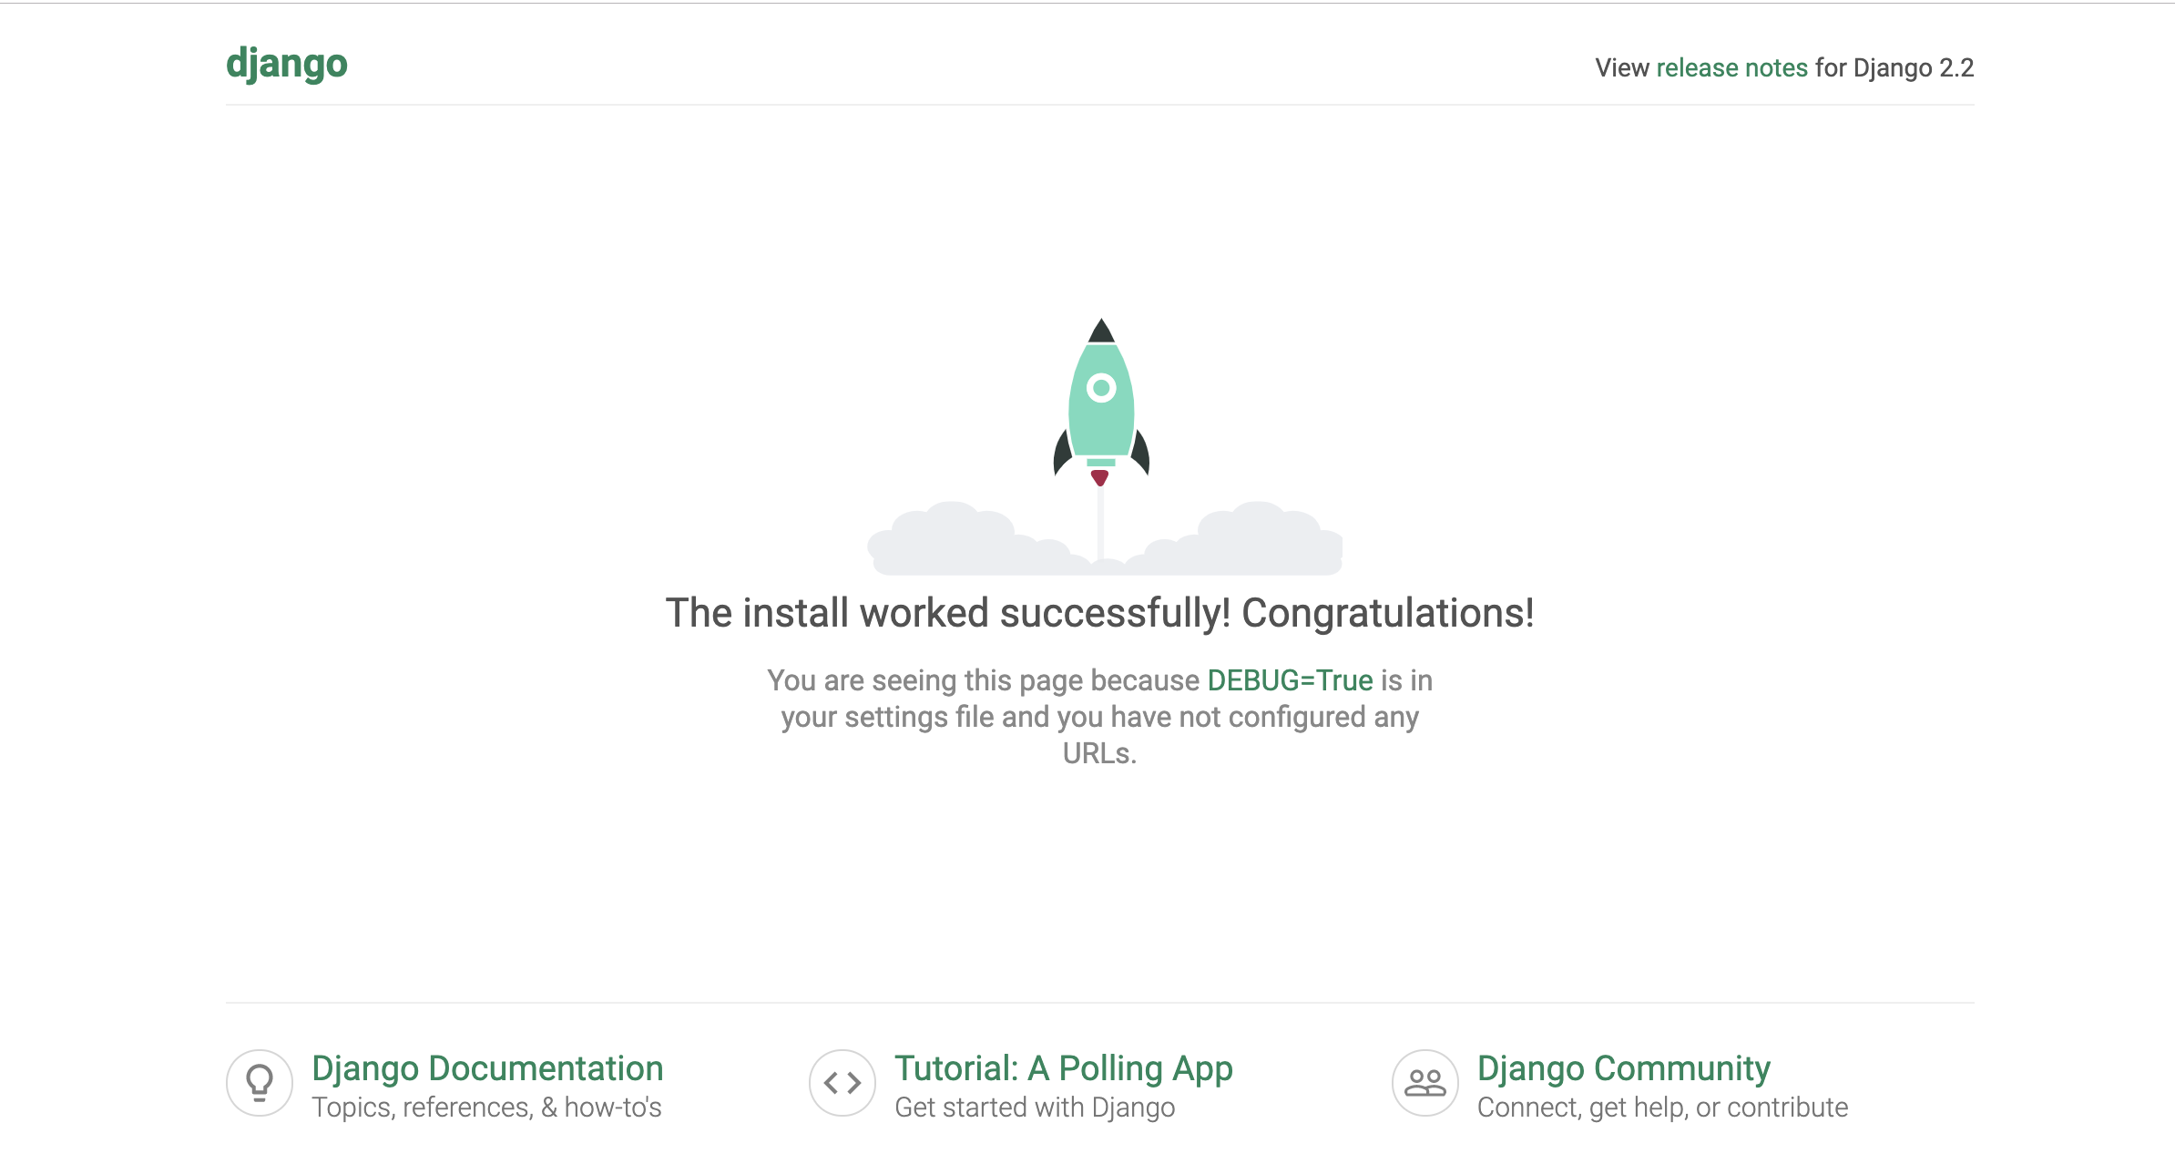The width and height of the screenshot is (2175, 1164).
Task: Click the dark rocket nose cone
Action: [1101, 332]
